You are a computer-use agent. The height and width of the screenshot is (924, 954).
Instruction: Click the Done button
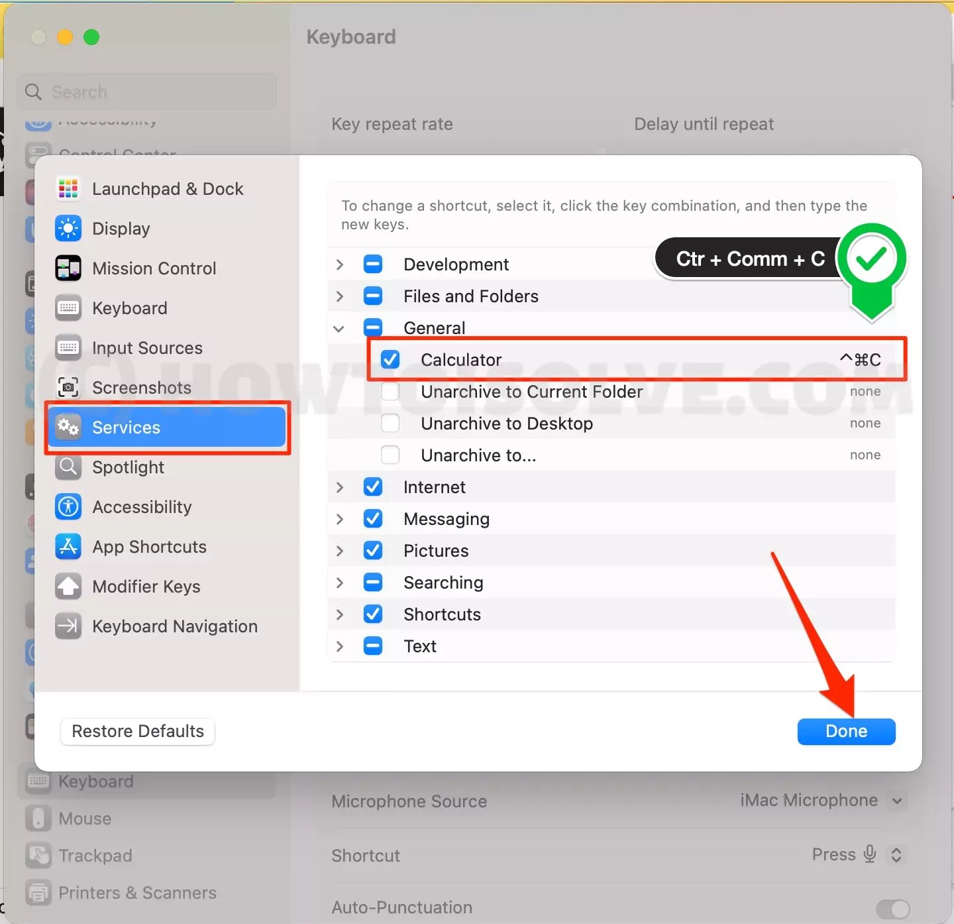click(x=846, y=731)
